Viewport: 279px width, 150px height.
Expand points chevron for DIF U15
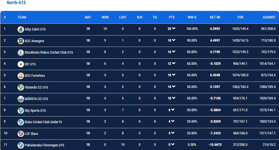tap(174, 63)
